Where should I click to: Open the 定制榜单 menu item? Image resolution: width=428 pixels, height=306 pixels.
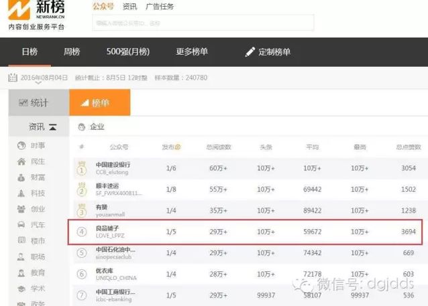coord(274,52)
